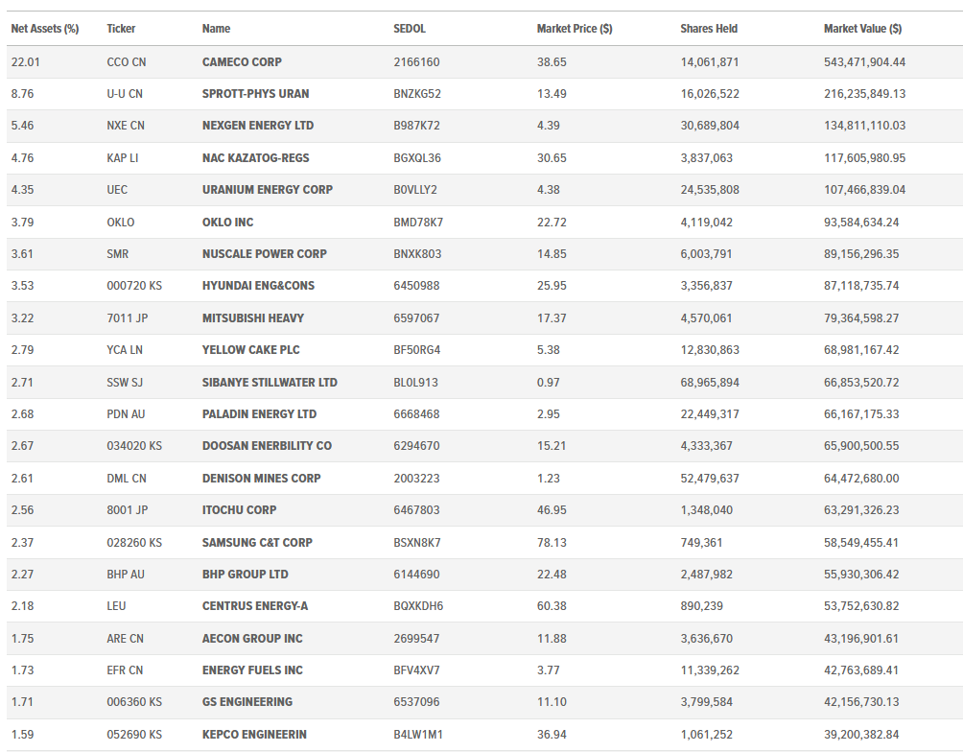Click the SEDOL column header

[409, 28]
